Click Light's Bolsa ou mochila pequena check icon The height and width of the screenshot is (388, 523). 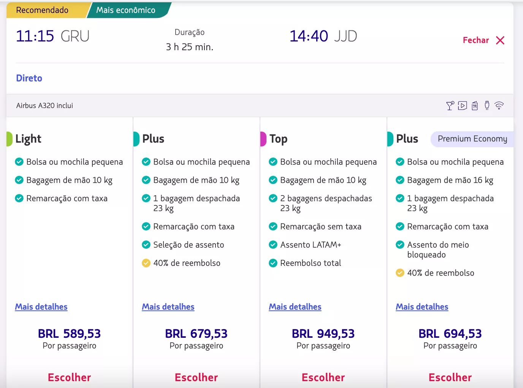[19, 162]
